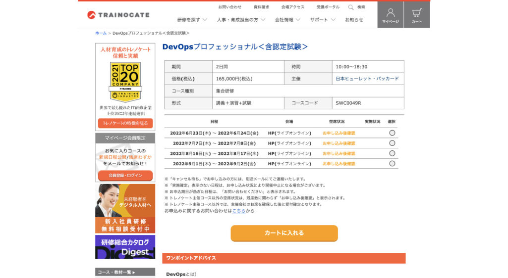Open My Page user icon

click(x=391, y=15)
